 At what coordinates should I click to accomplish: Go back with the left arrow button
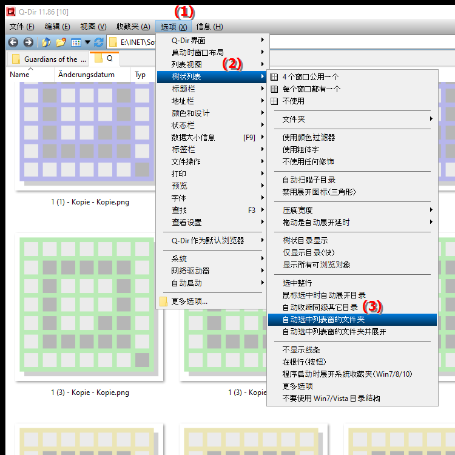coord(13,42)
